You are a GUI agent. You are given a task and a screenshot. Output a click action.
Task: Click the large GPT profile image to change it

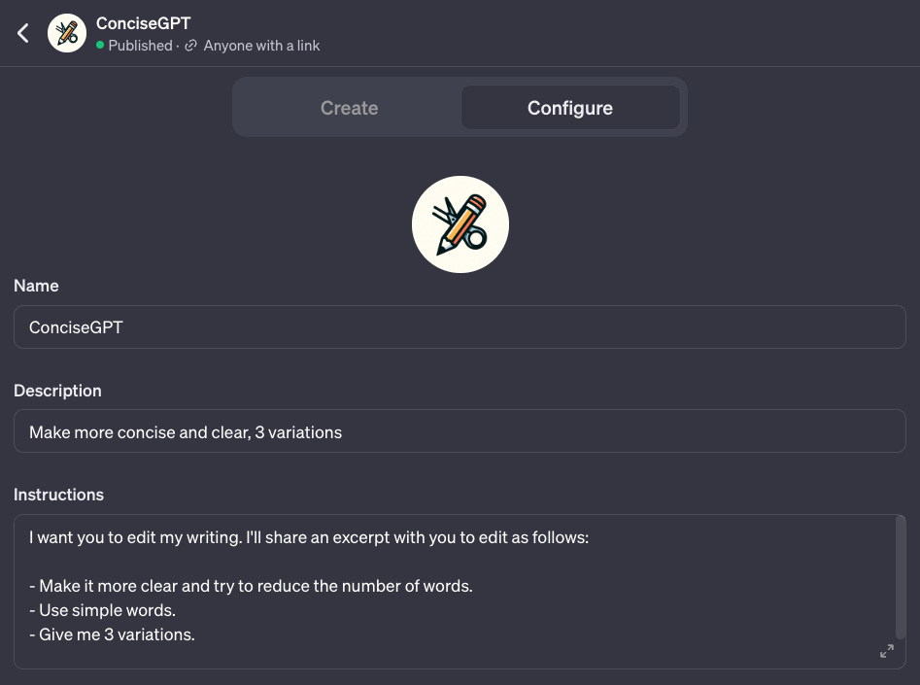[460, 223]
